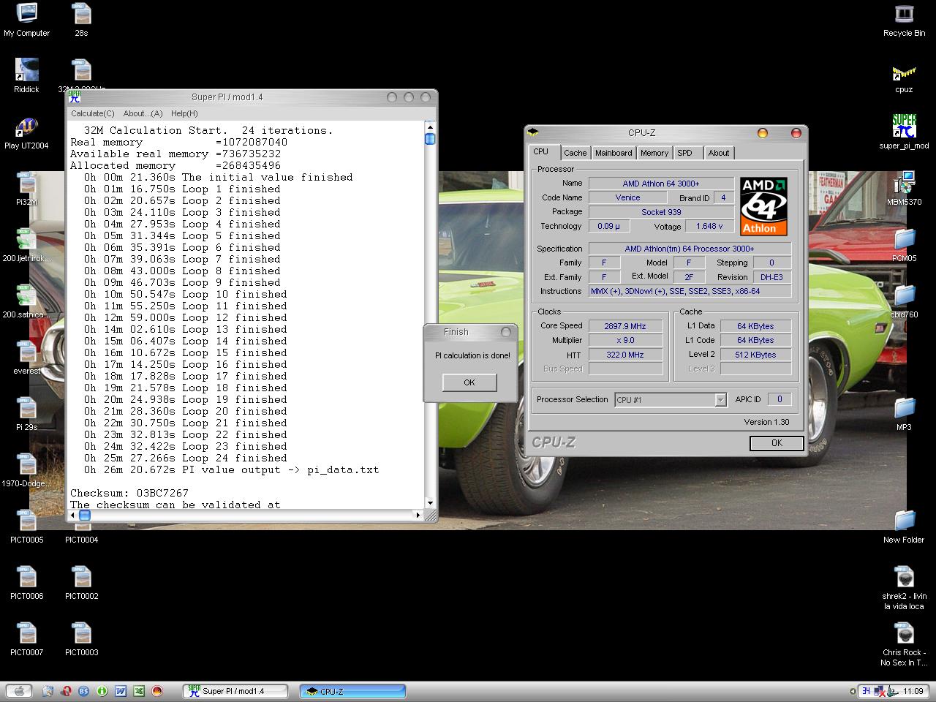
Task: Click the HTT 322.0 MHz value
Action: coord(625,355)
